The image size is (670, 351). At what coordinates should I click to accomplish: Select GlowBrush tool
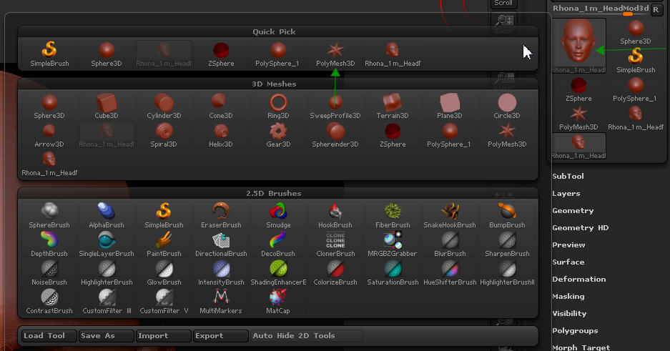click(x=164, y=273)
